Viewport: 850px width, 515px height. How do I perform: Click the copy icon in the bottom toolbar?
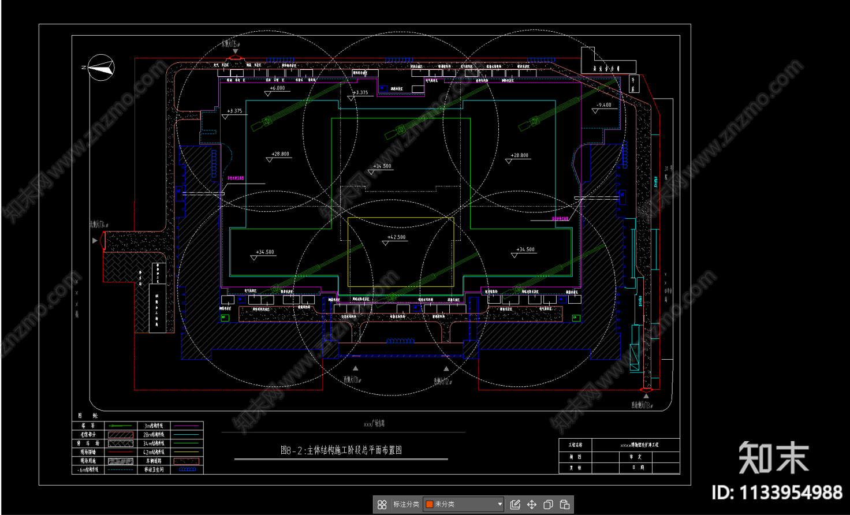[548, 505]
